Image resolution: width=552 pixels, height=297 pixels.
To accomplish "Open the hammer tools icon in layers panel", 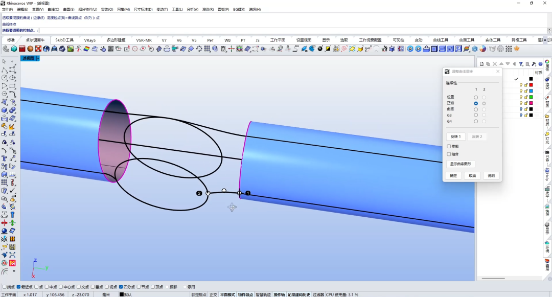I will tap(534, 64).
